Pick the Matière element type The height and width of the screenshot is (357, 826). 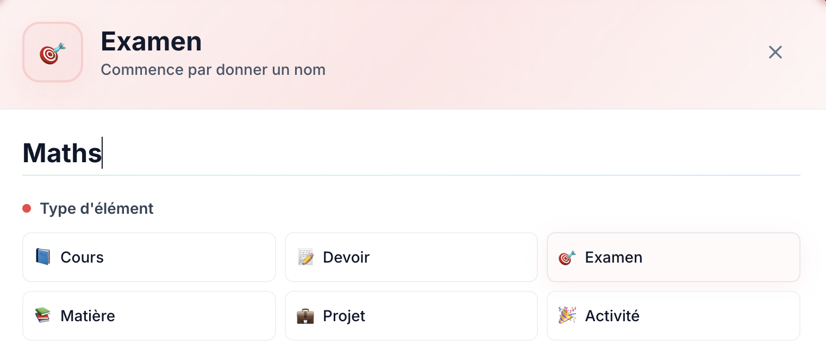[x=149, y=316]
